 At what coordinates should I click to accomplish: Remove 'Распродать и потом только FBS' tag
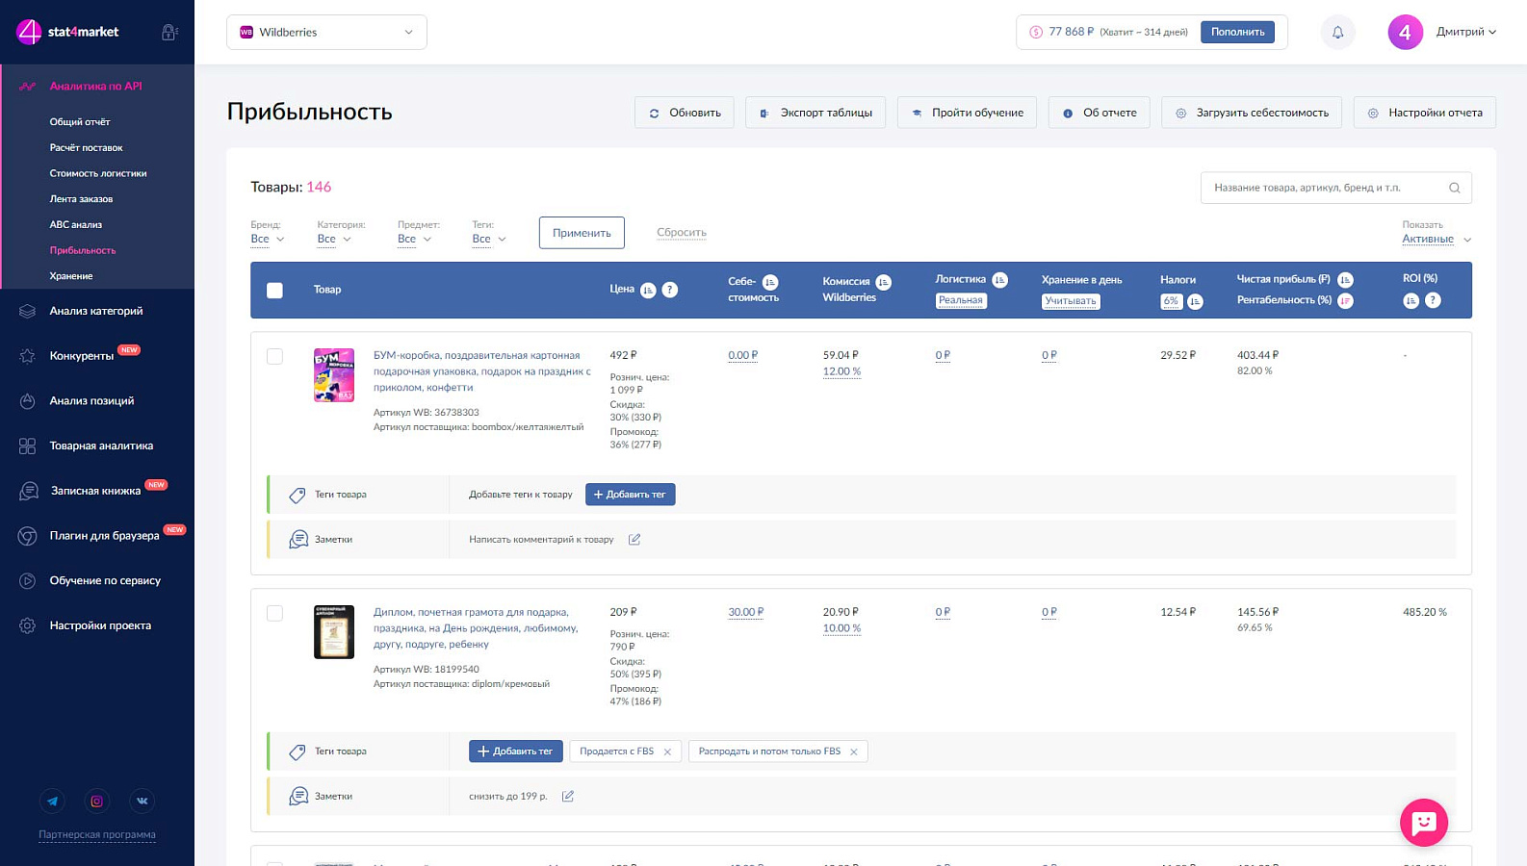tap(854, 751)
